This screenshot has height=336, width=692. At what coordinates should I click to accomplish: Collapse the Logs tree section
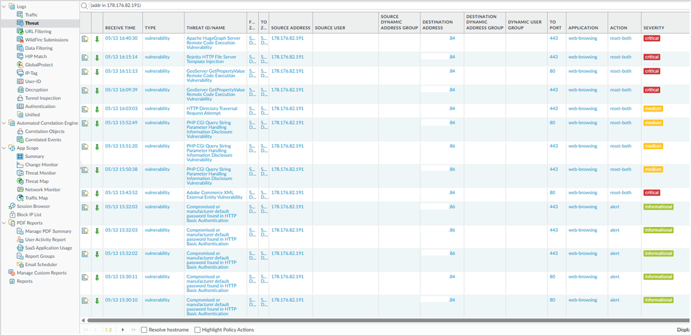4,6
